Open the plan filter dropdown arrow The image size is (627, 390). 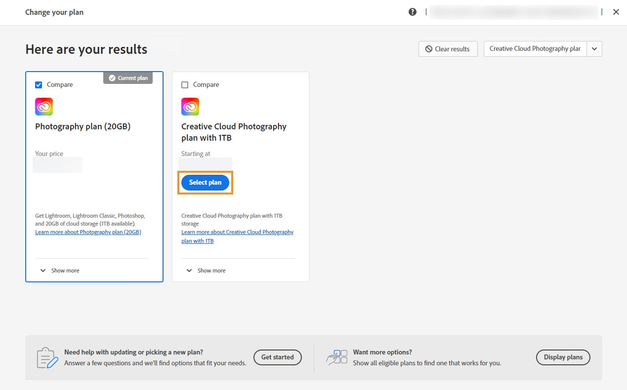(x=594, y=49)
